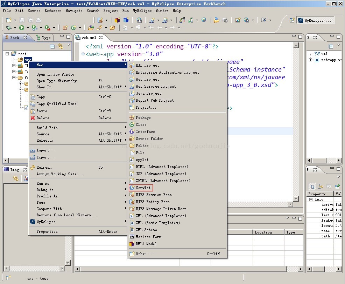Click the New Java Class toolbar icon
Image resolution: width=345 pixels, height=284 pixels.
pyautogui.click(x=73, y=28)
